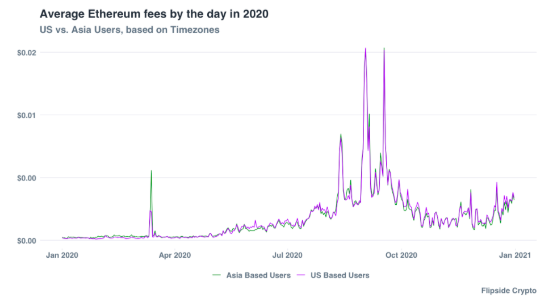Click the first tall purple peak in September
The image size is (557, 302).
pyautogui.click(x=366, y=49)
